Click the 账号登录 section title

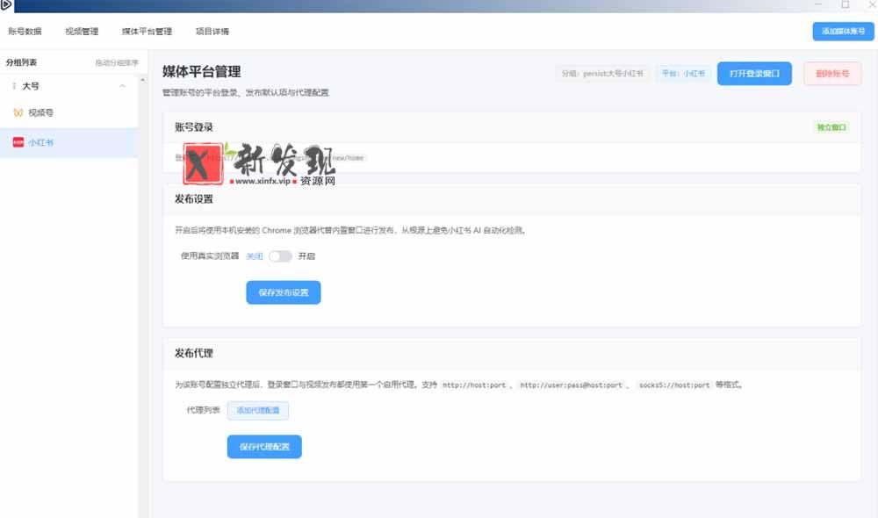(x=194, y=127)
